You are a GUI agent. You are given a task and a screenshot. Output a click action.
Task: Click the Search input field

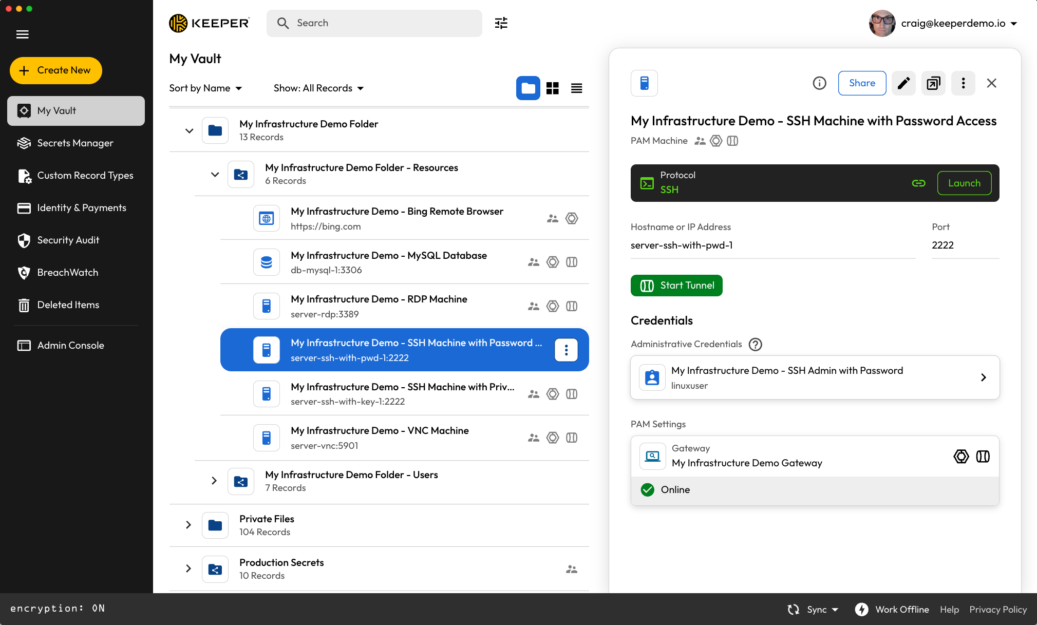(374, 23)
